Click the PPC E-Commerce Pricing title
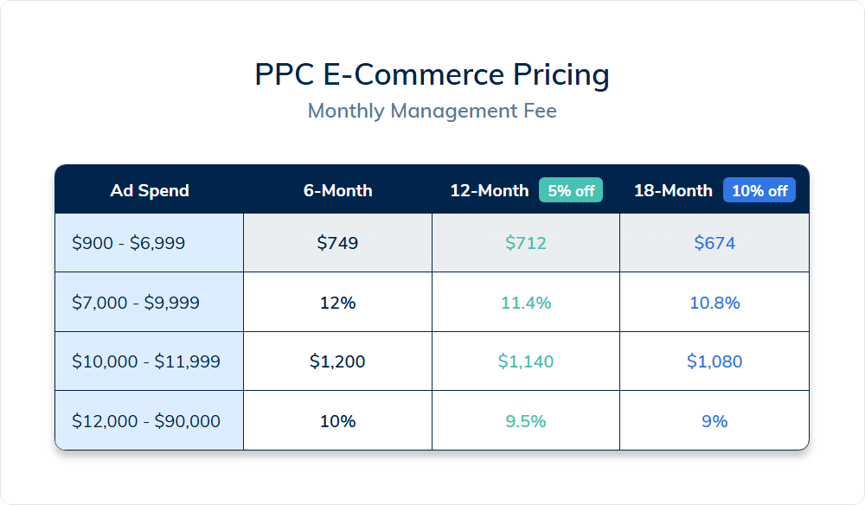The image size is (865, 505). click(432, 74)
